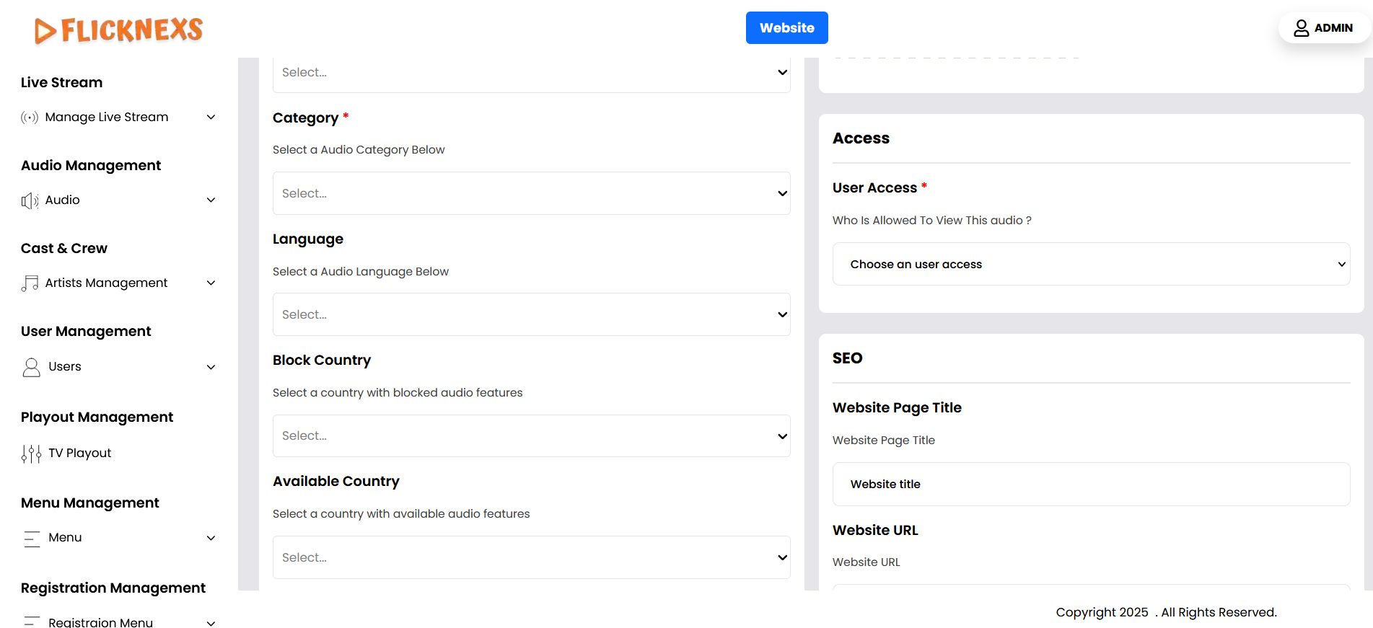Open the Audio Language select dropdown
1373x628 pixels.
coord(531,314)
